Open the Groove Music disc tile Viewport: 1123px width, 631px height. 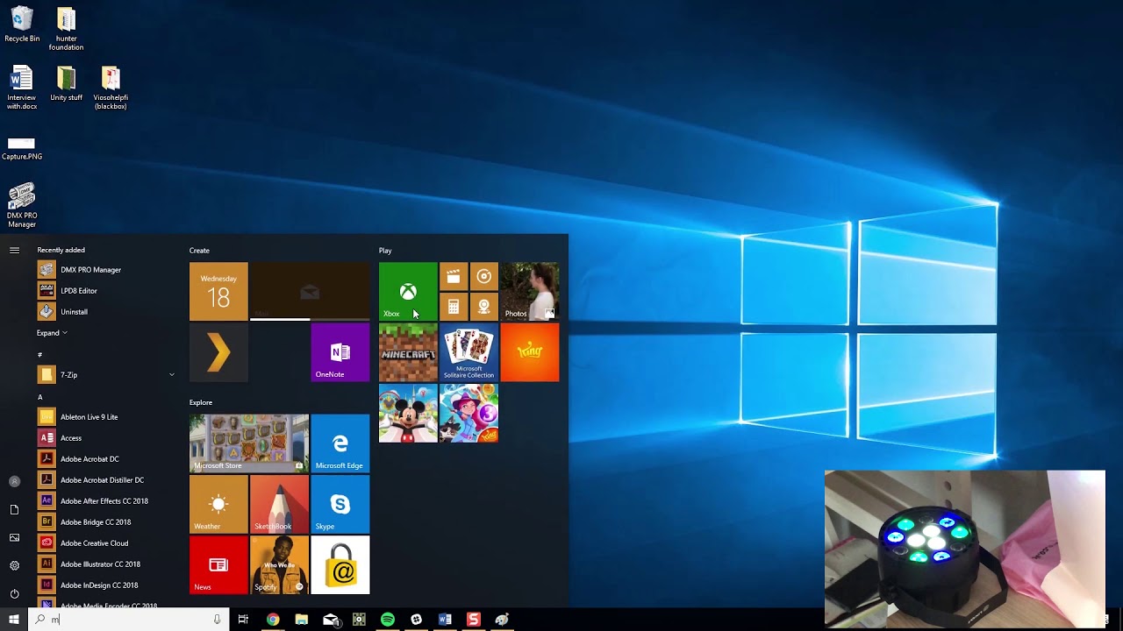pyautogui.click(x=483, y=277)
